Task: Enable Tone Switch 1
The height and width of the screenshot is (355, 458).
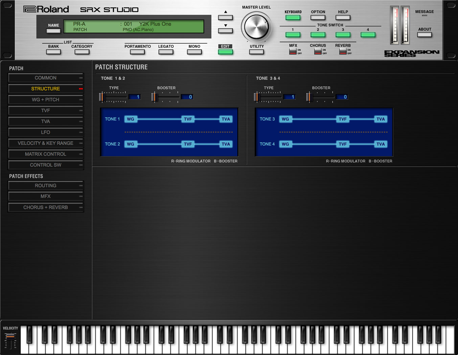Action: tap(293, 35)
